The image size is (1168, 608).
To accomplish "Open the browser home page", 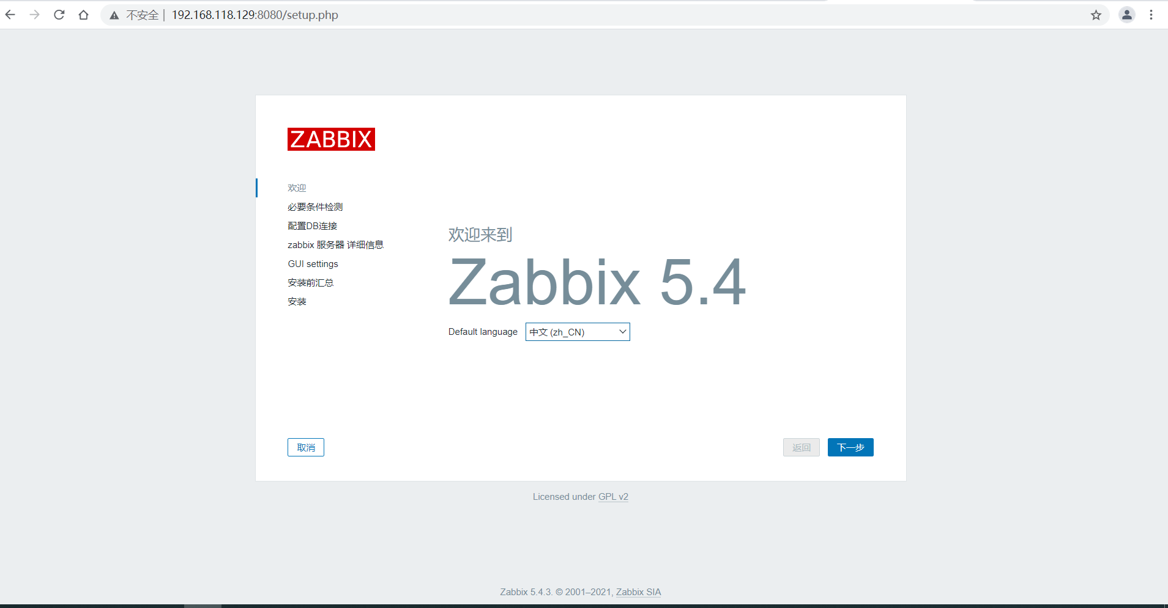I will 84,15.
